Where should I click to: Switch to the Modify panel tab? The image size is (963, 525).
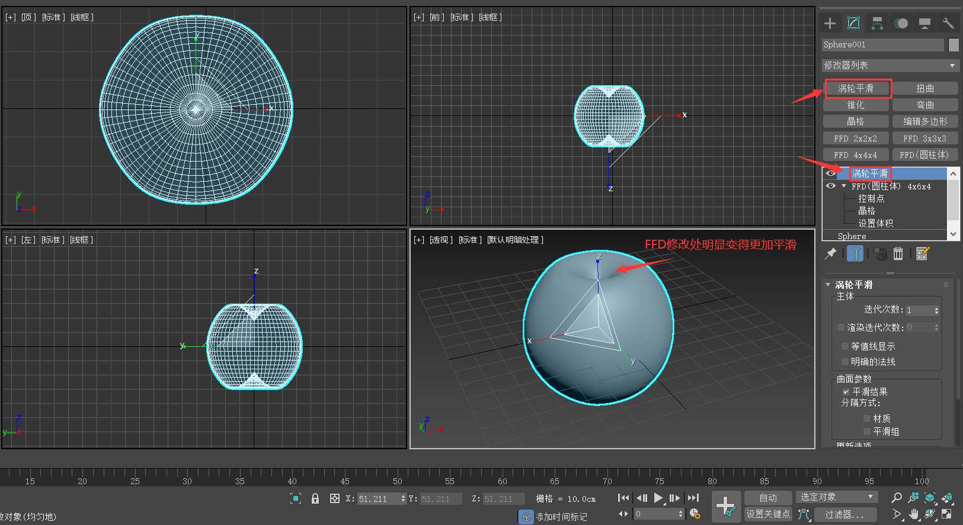coord(853,23)
